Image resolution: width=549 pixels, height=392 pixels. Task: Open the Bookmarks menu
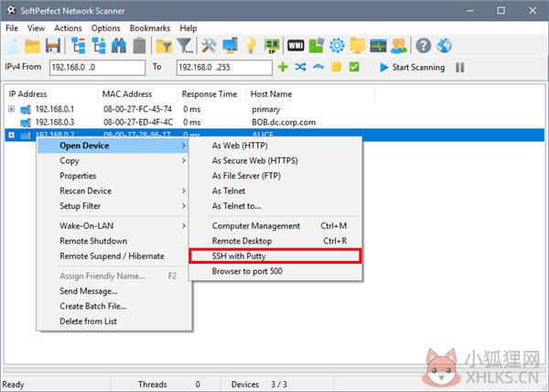tap(150, 28)
